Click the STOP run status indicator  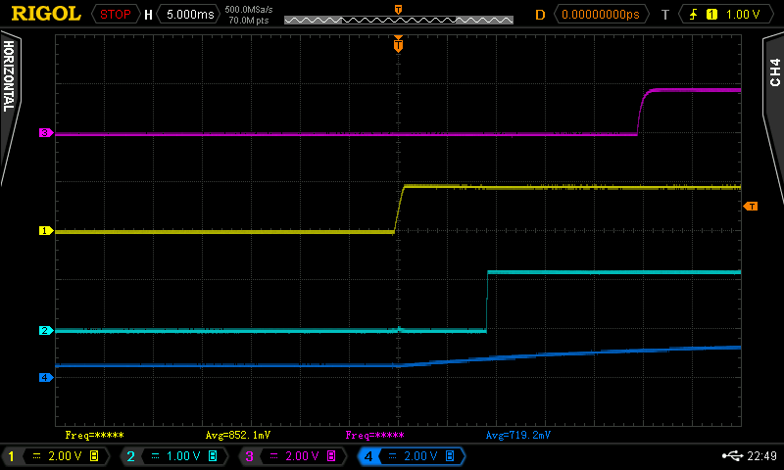coord(115,15)
